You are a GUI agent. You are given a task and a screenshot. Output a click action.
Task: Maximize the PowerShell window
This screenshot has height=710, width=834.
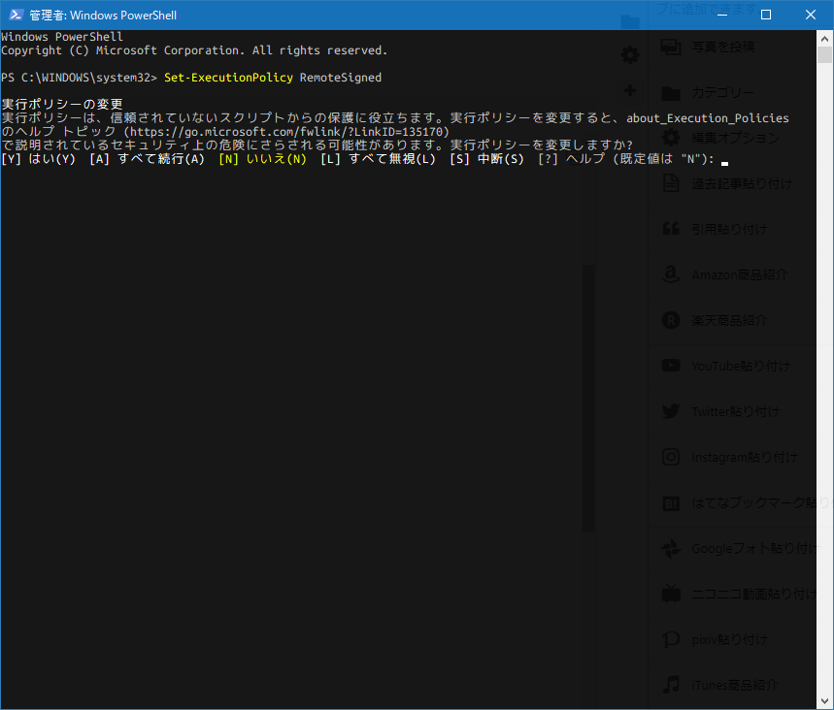(x=766, y=15)
